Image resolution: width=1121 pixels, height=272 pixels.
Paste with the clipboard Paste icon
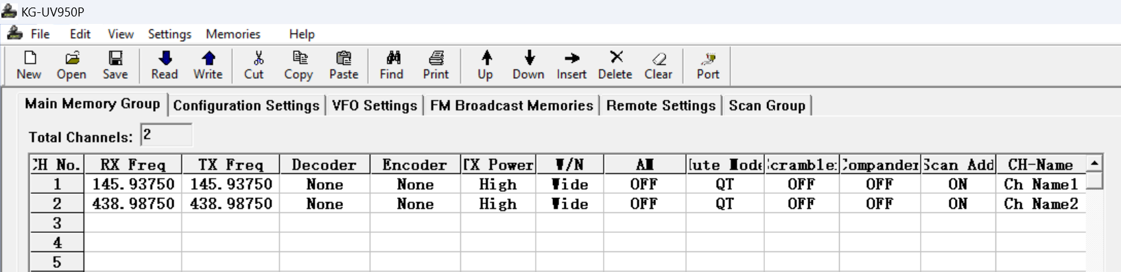coord(344,66)
